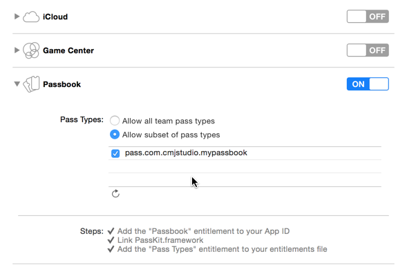Click step Add the "Passbook" entitlement text
The height and width of the screenshot is (267, 407).
click(x=203, y=231)
